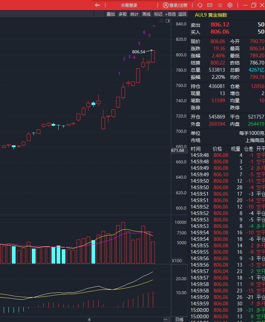This screenshot has height=322, width=265.
Task: Select the 多股 multi-stock view
Action: pos(123,14)
